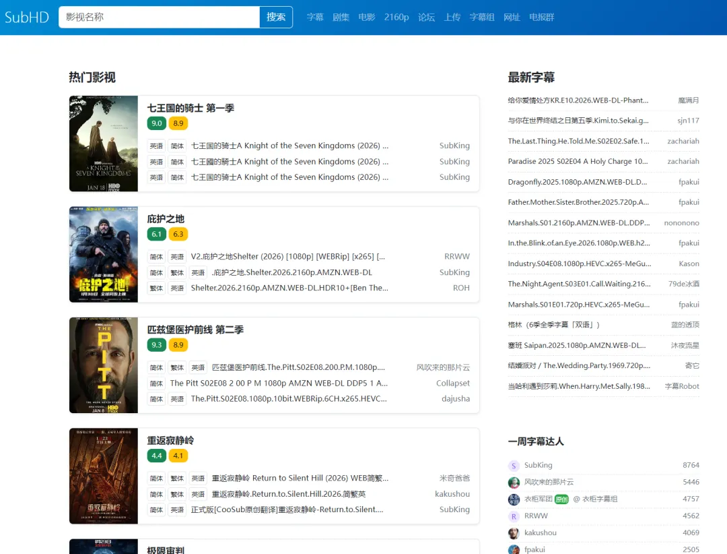This screenshot has height=554, width=727.
Task: Open V2.庇护之地Shelter 1080p WEBRip subtitle
Action: point(288,256)
